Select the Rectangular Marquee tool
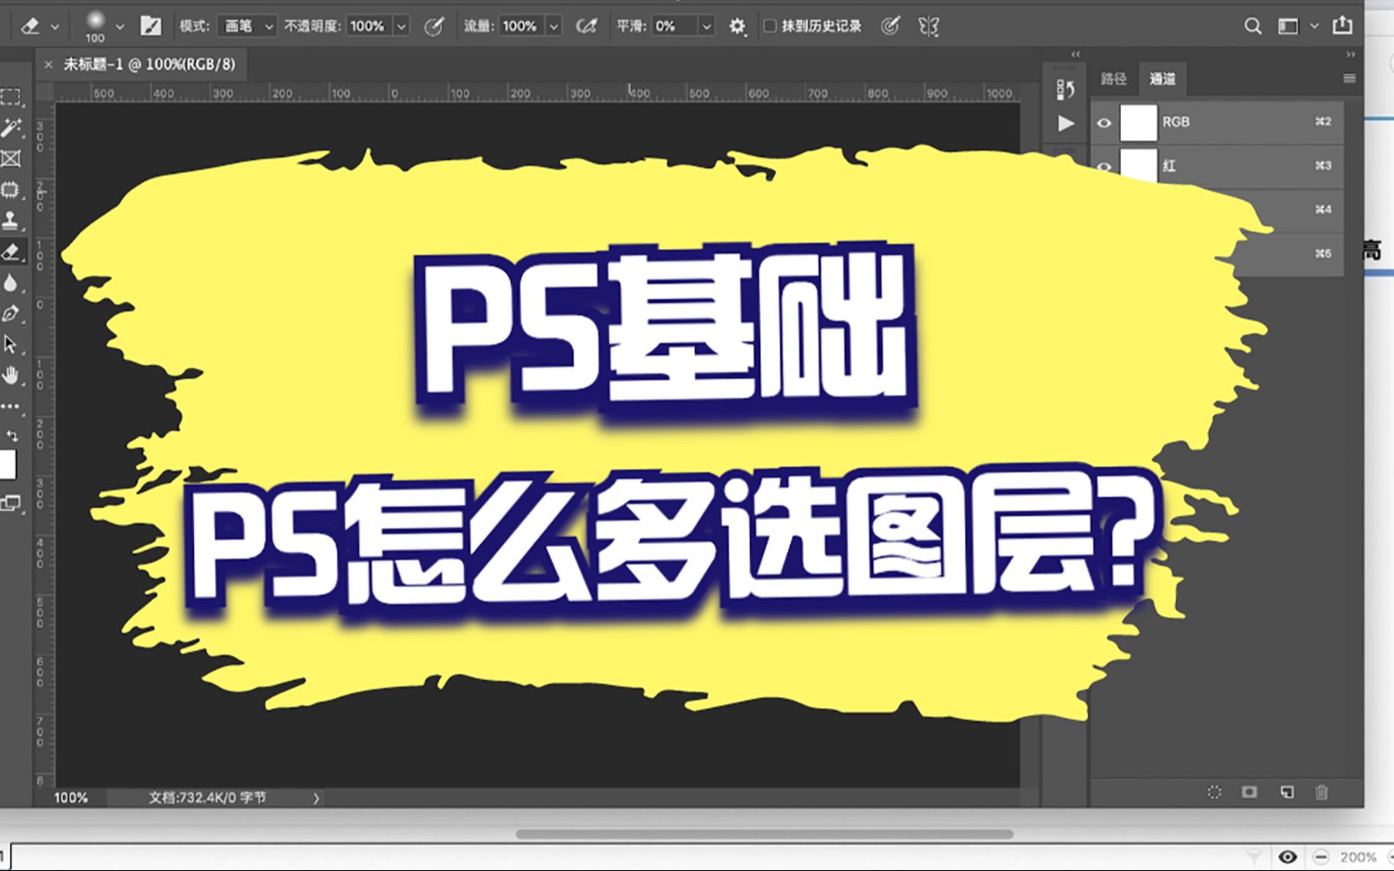This screenshot has width=1394, height=871. (12, 95)
